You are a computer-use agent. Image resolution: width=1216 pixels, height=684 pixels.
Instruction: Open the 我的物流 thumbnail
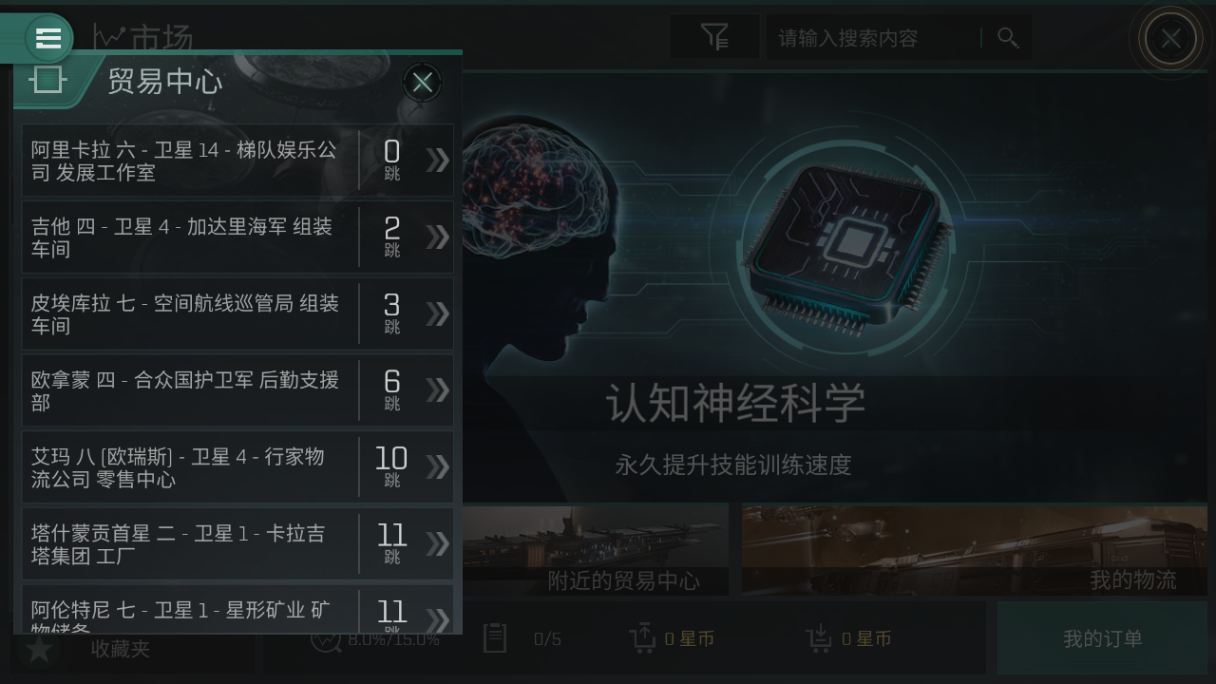[975, 550]
